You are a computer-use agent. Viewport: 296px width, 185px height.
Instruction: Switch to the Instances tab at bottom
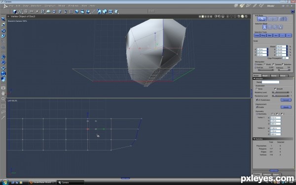point(267,175)
